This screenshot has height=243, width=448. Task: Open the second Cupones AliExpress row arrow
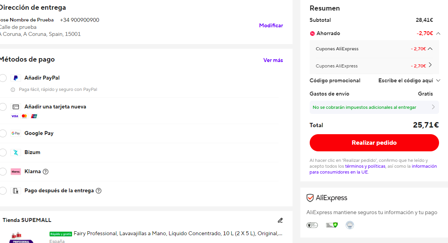point(430,65)
